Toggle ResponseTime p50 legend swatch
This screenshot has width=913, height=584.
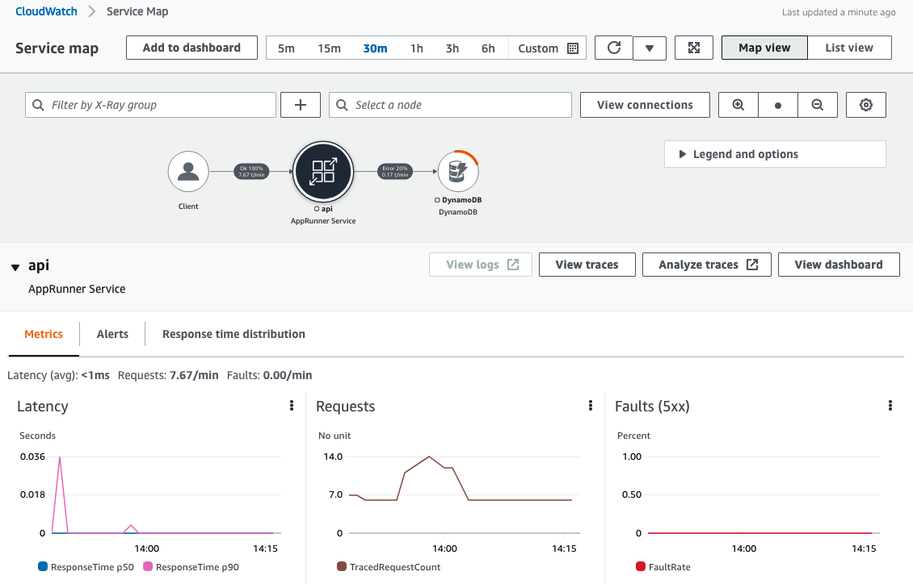coord(43,566)
